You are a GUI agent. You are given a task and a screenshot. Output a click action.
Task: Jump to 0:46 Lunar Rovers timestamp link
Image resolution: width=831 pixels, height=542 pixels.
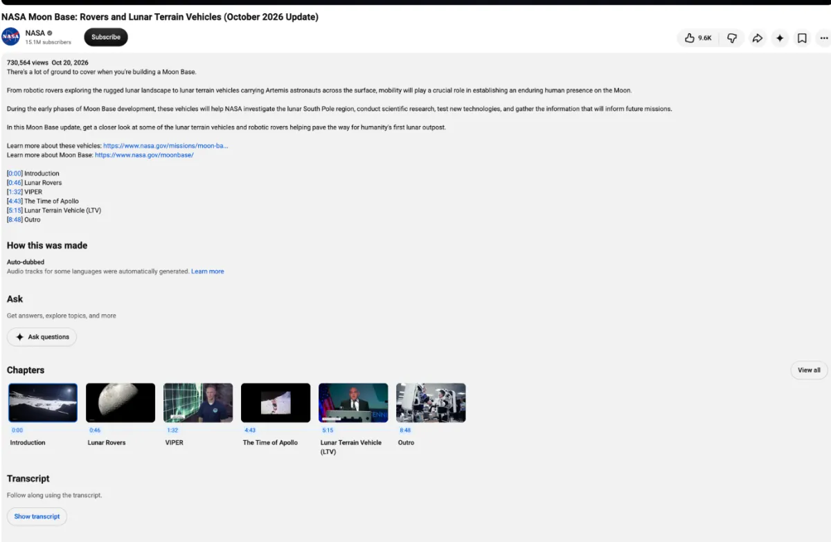[x=15, y=183]
